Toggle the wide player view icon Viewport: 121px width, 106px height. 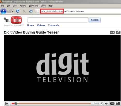point(112,32)
